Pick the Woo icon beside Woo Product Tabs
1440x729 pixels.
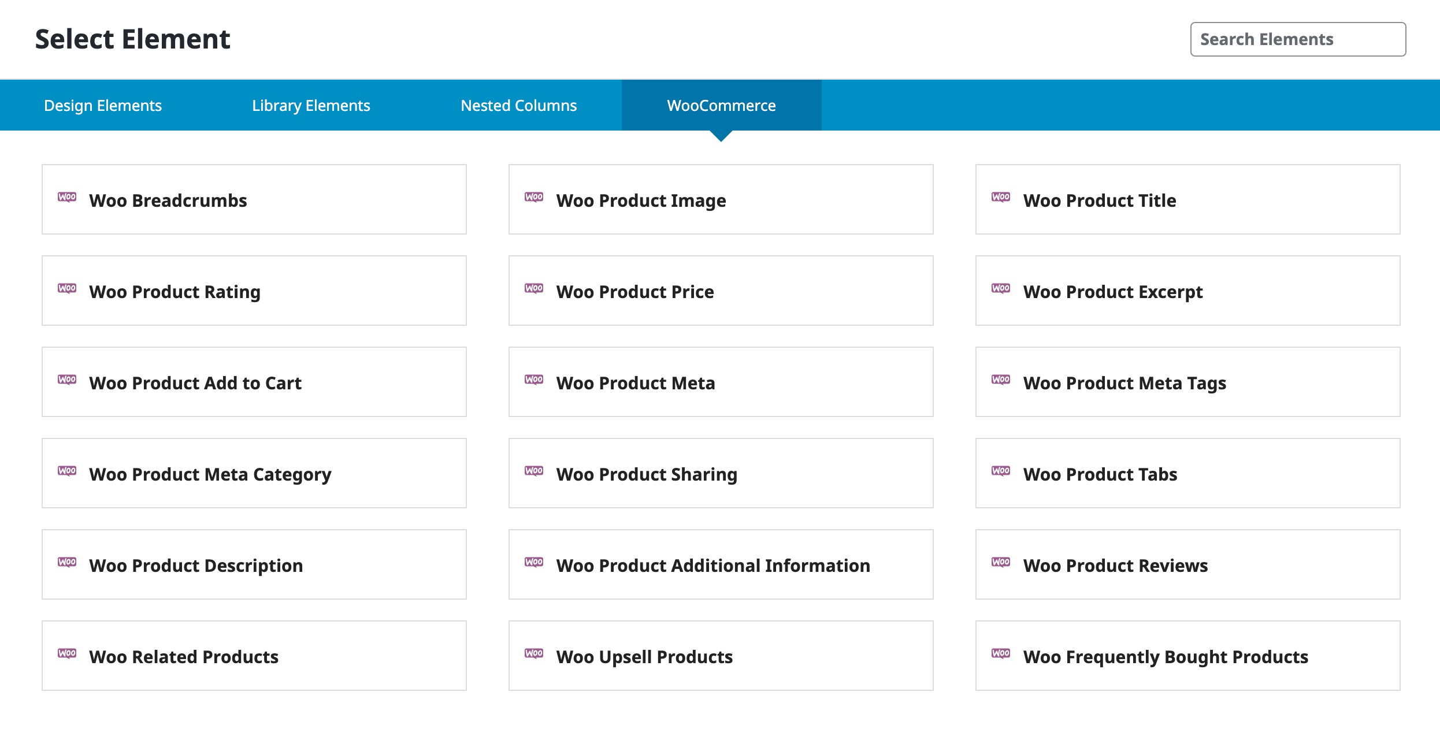tap(1001, 471)
